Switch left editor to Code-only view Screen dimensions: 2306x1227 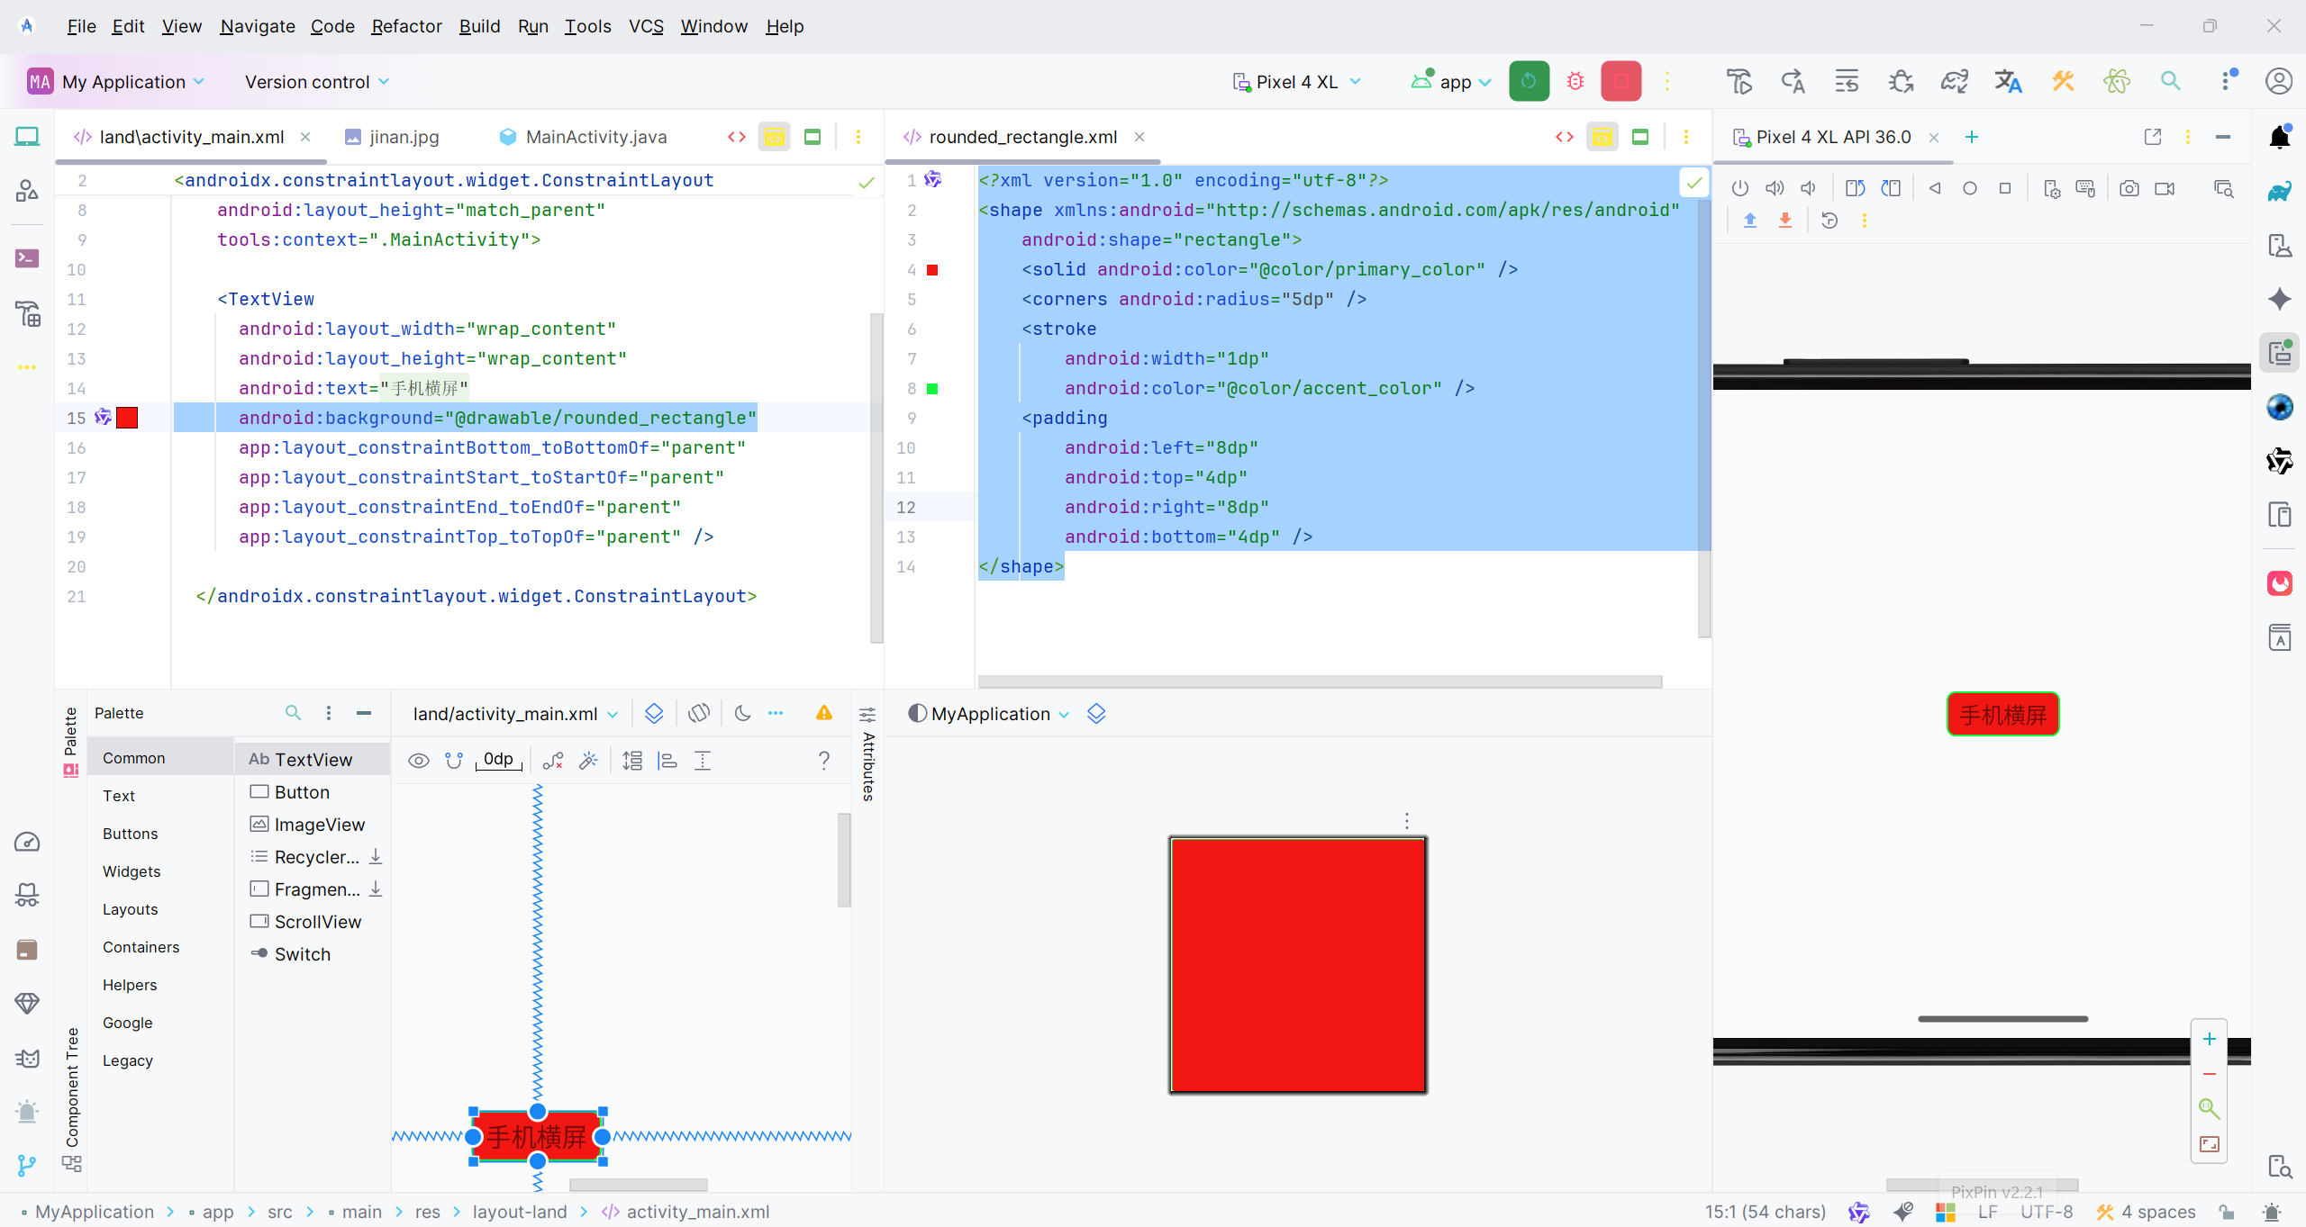(736, 137)
